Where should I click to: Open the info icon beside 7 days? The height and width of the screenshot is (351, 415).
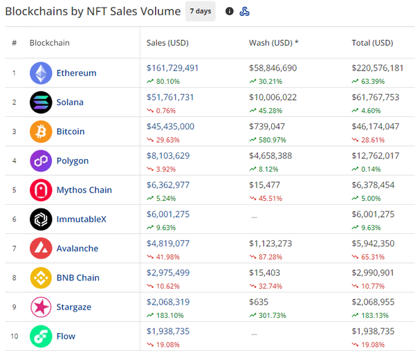pyautogui.click(x=230, y=12)
